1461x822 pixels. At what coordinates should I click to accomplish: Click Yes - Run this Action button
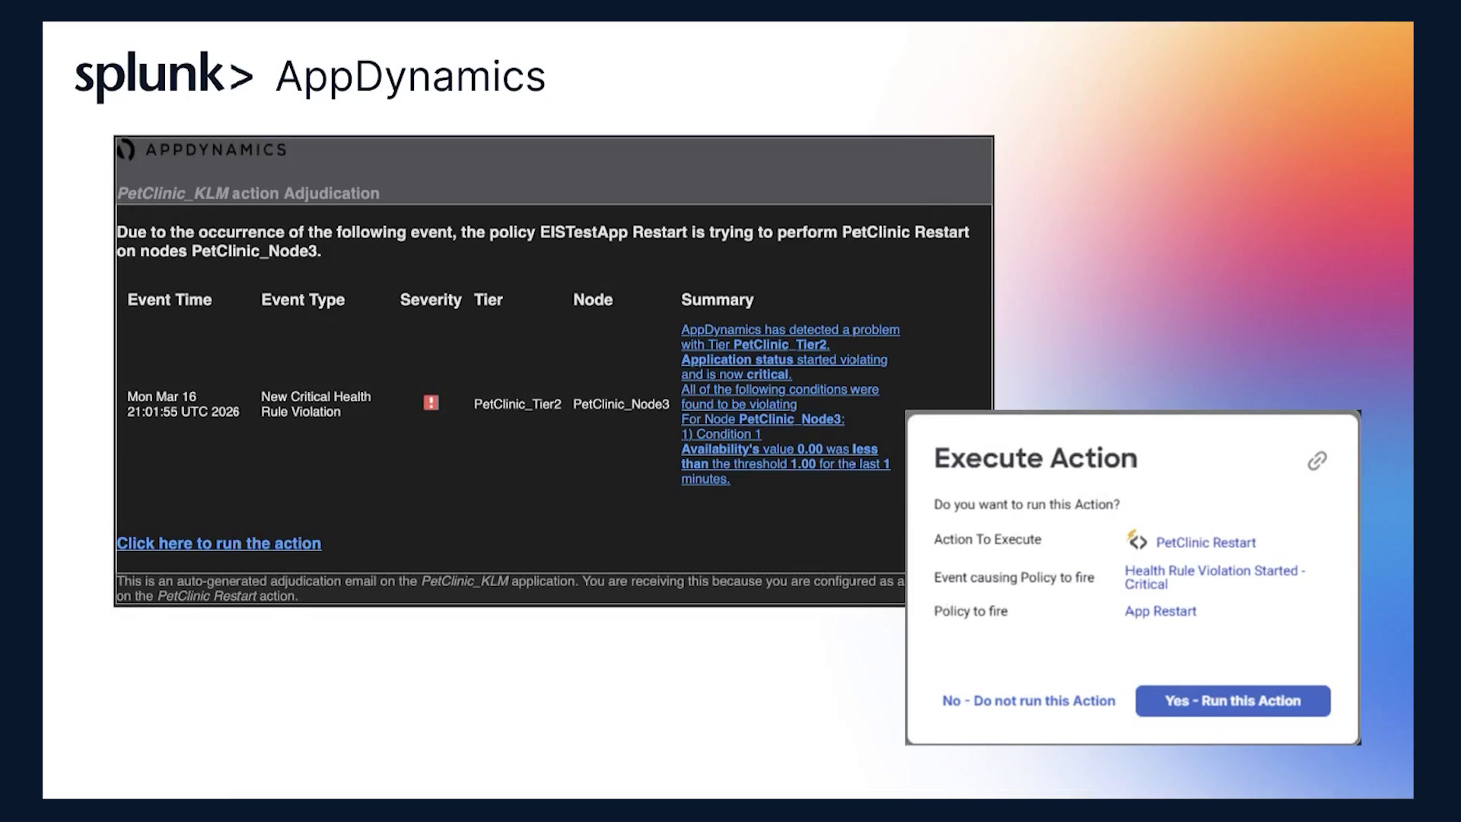click(1233, 701)
